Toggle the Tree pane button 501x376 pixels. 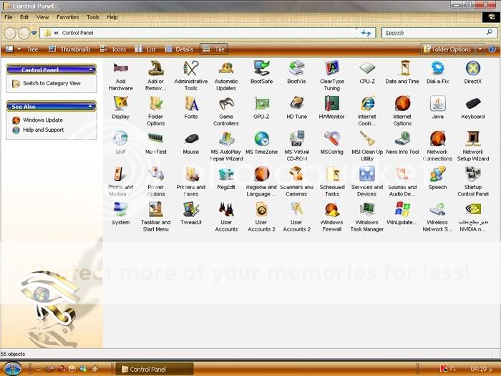32,49
